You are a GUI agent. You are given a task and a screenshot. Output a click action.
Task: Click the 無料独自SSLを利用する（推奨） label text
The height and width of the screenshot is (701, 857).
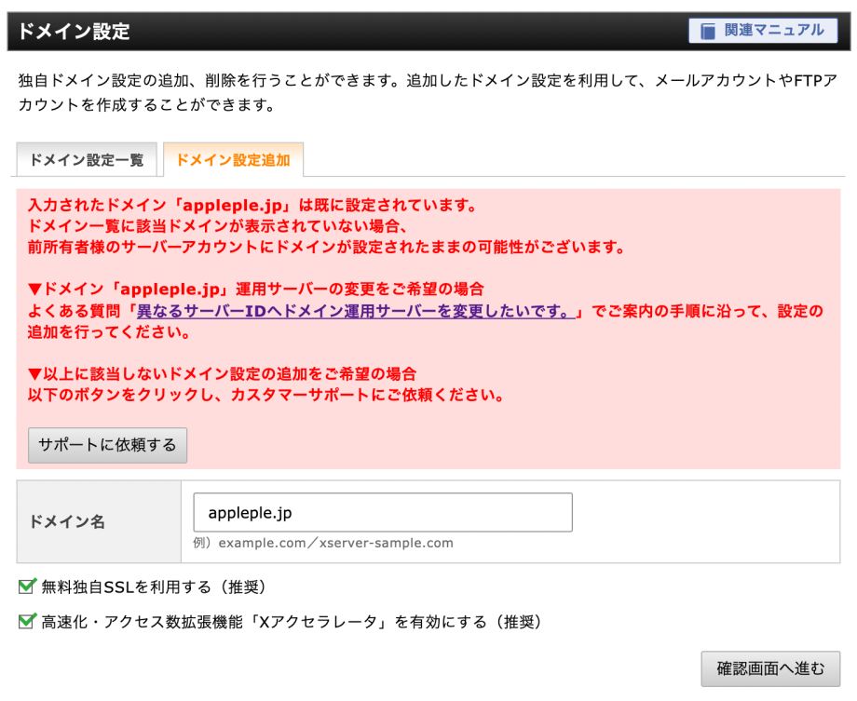click(154, 587)
